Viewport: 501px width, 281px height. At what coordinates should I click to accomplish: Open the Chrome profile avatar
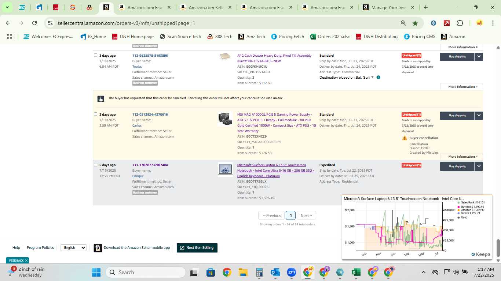click(x=479, y=23)
